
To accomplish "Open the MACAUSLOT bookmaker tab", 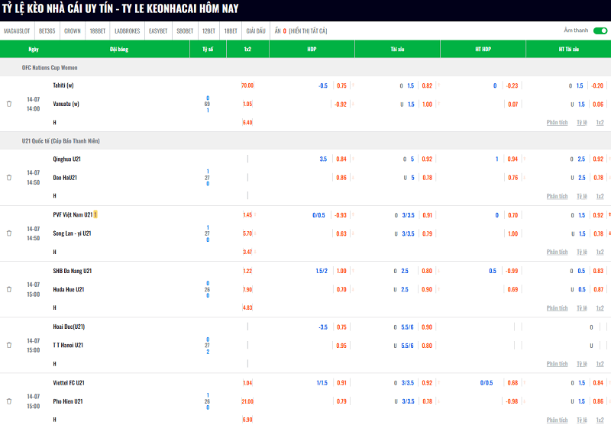I will tap(17, 31).
